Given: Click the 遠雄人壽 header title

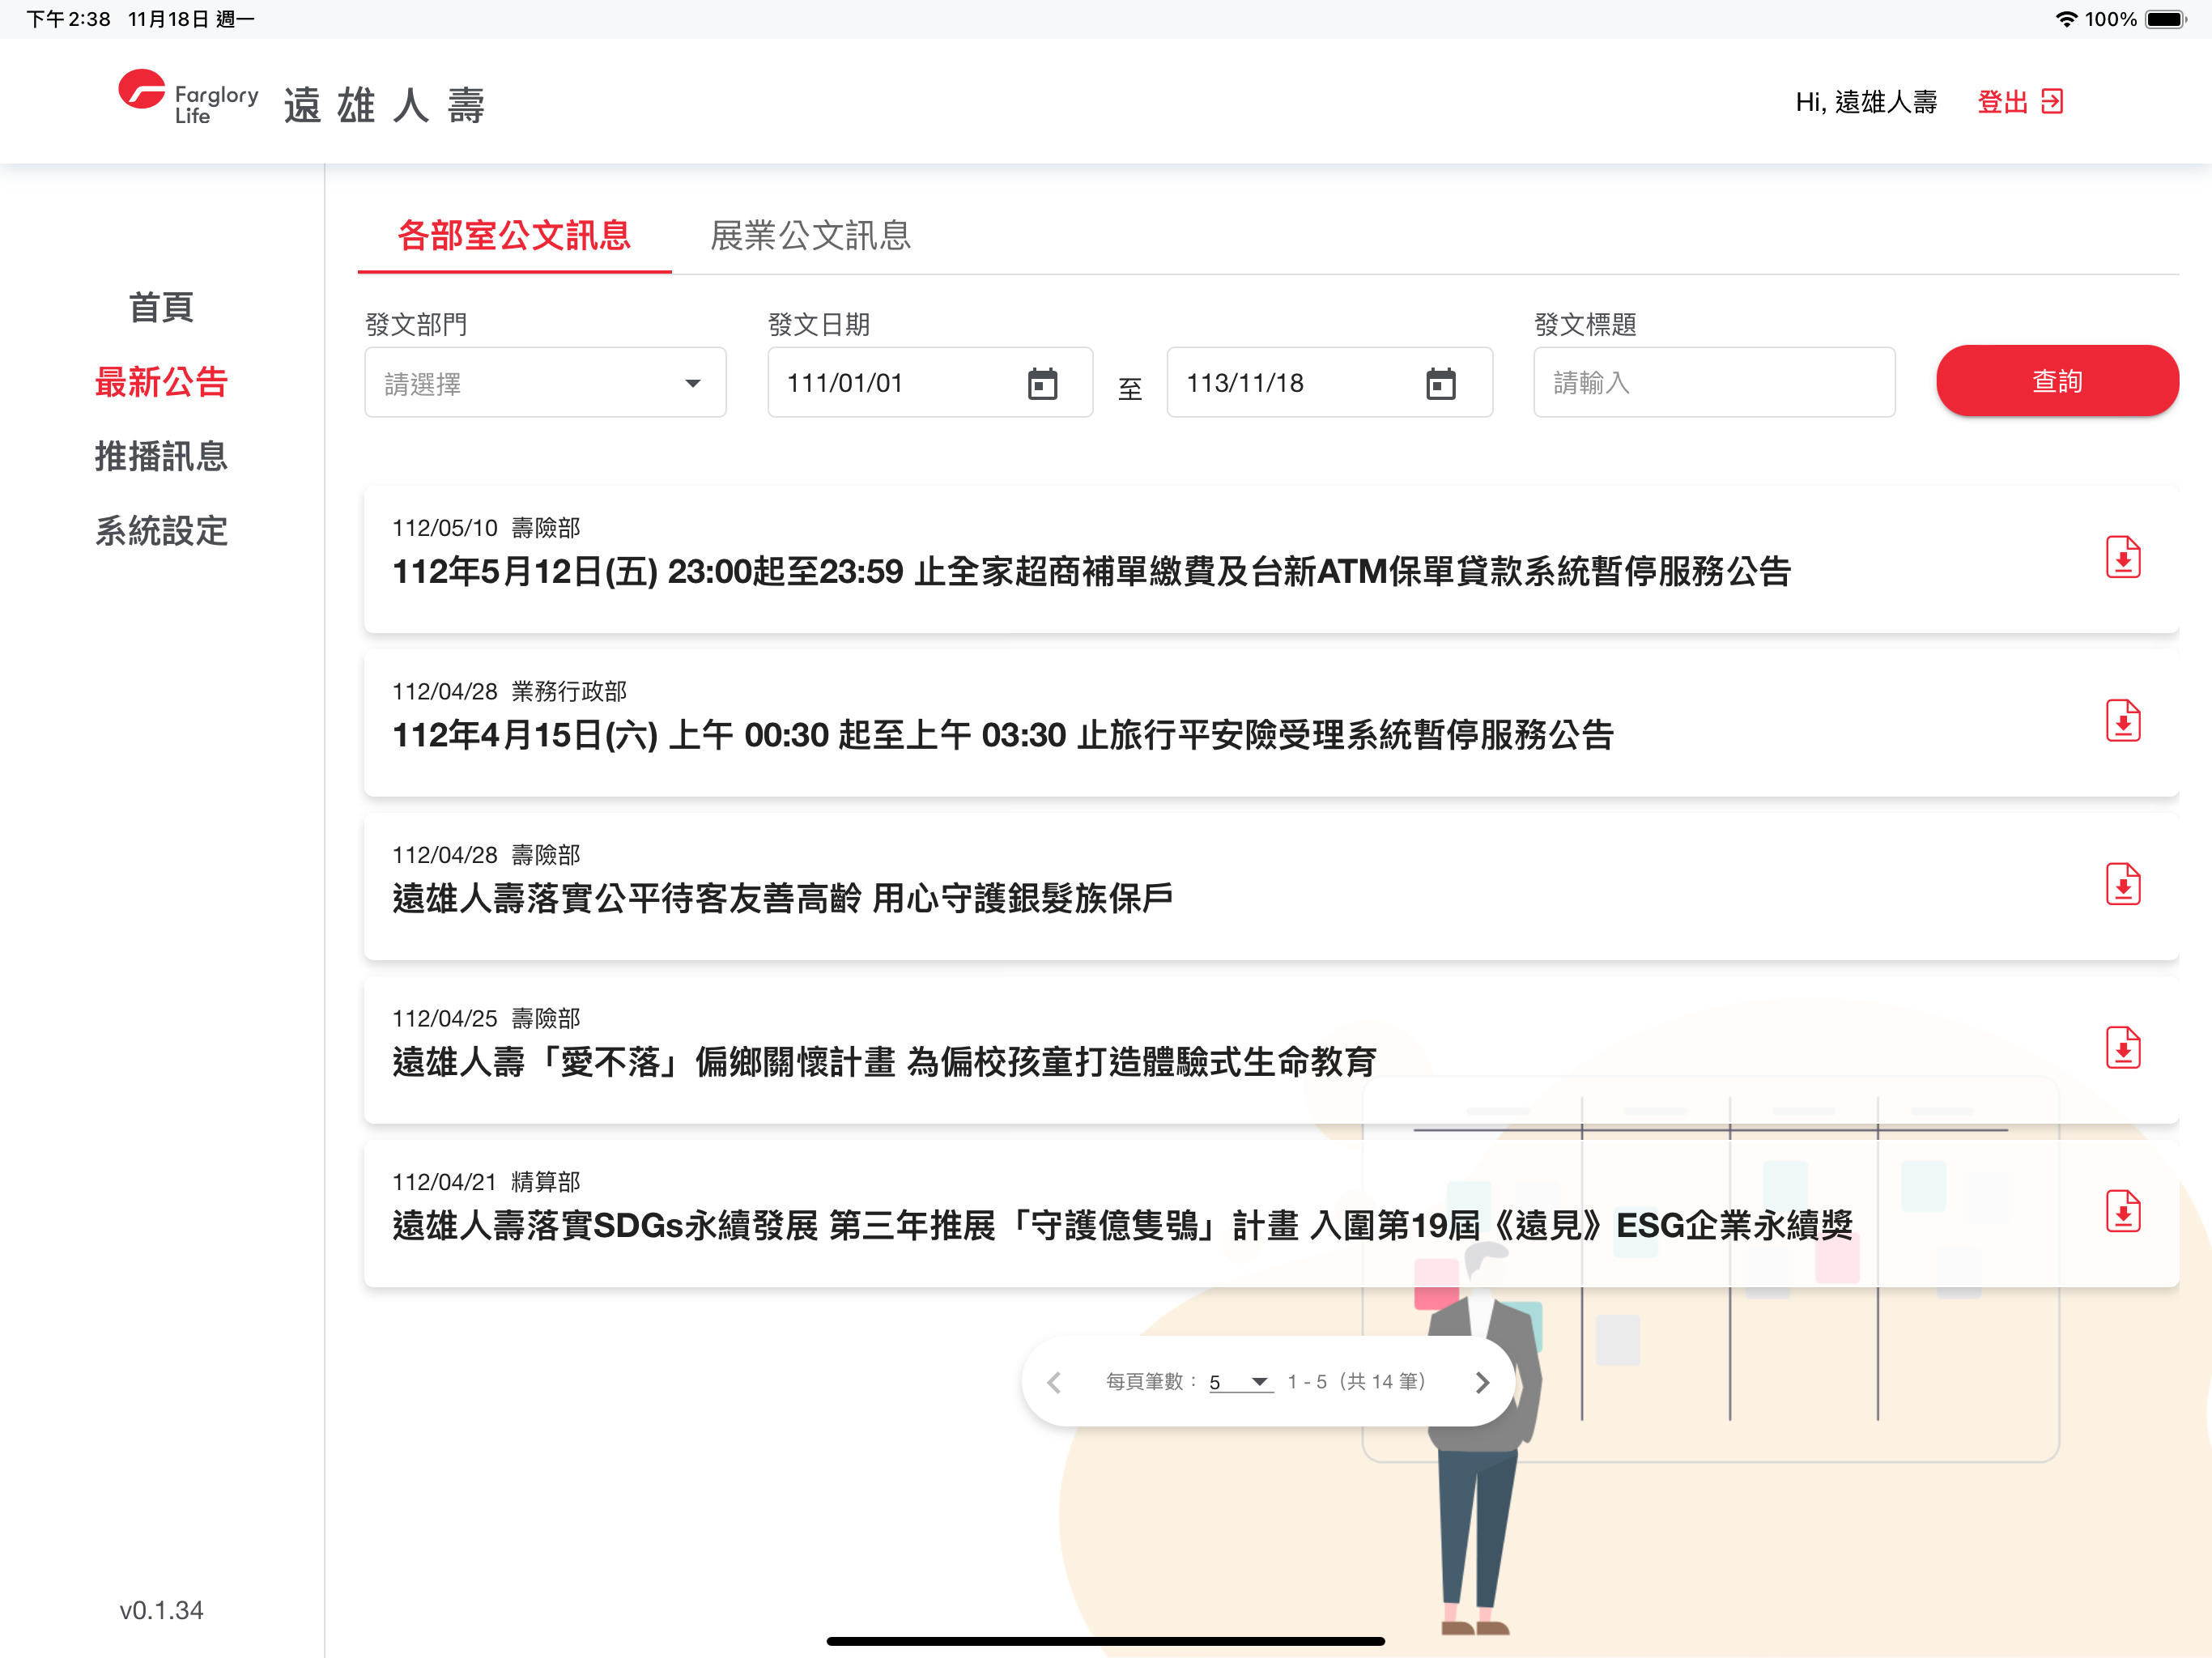Looking at the screenshot, I should pyautogui.click(x=384, y=104).
